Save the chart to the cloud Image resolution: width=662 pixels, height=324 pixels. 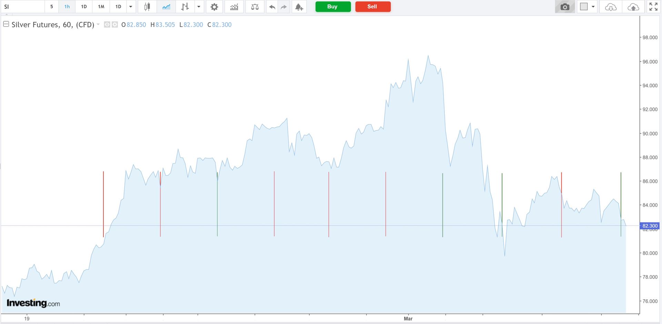tap(633, 7)
